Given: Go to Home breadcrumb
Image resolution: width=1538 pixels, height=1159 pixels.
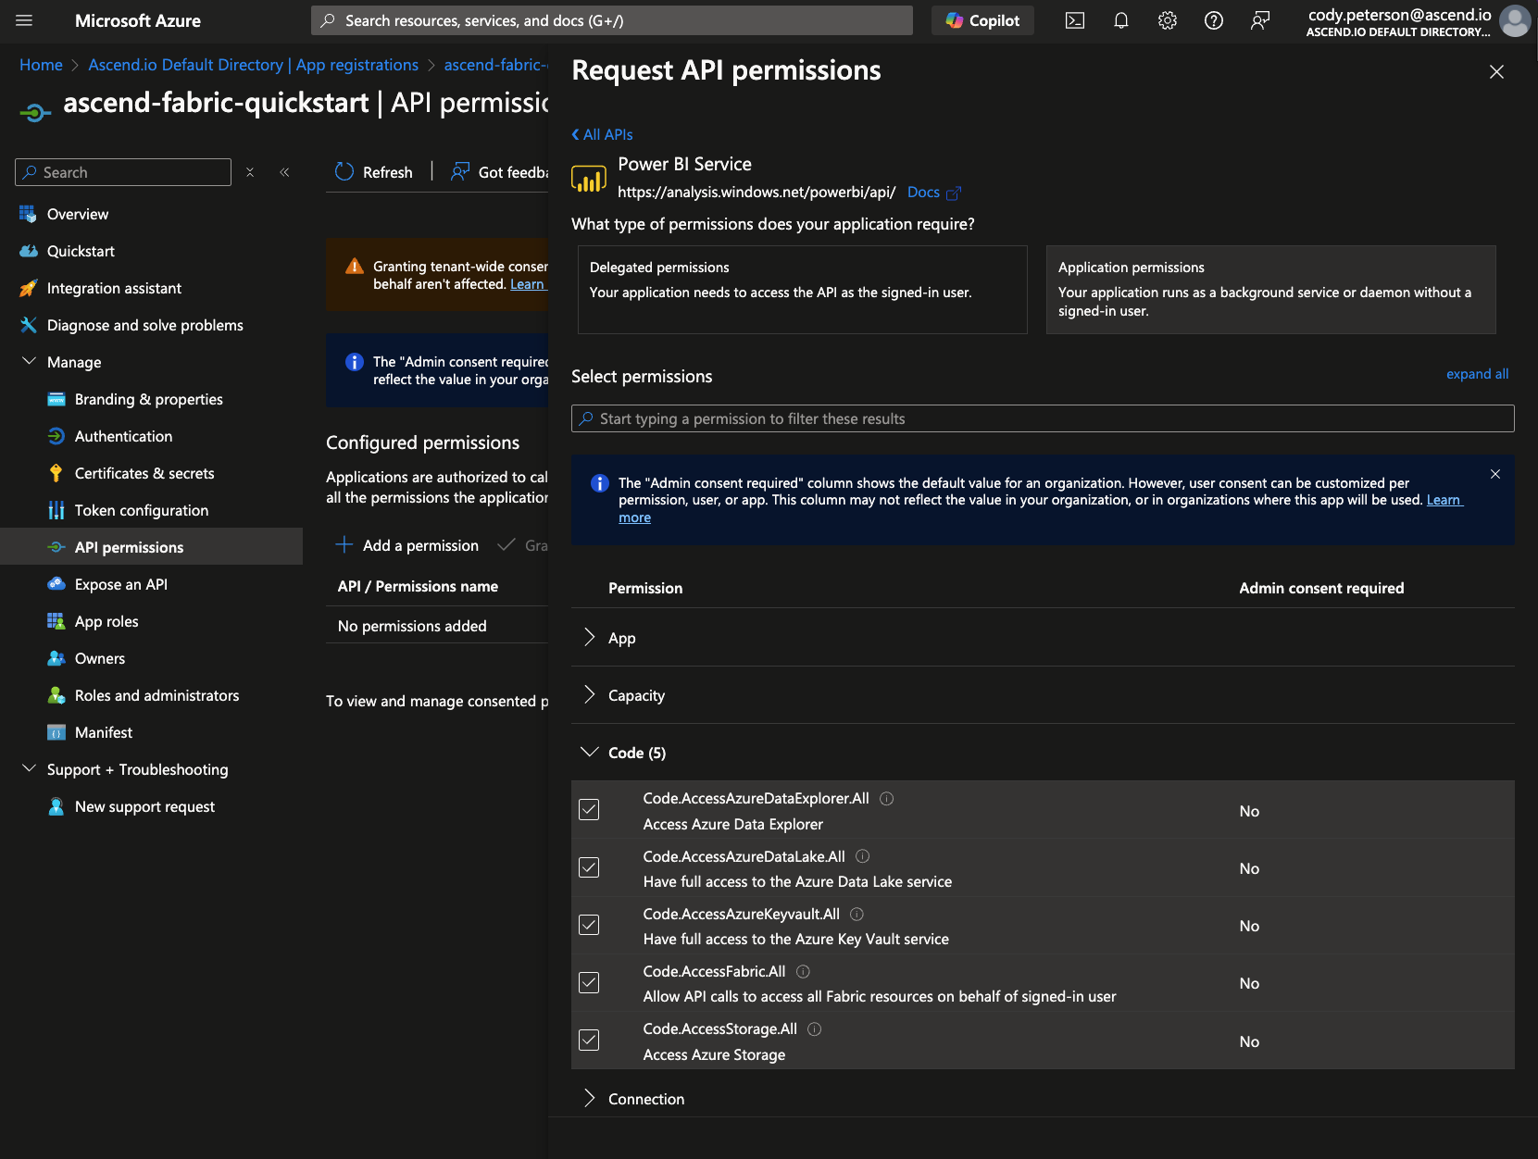Looking at the screenshot, I should (41, 65).
